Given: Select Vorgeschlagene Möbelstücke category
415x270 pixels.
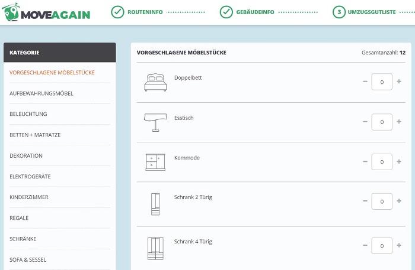Looking at the screenshot, I should tap(52, 73).
